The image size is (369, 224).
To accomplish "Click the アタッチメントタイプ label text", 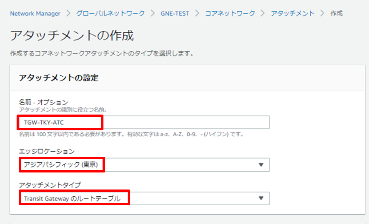I will tap(50, 185).
